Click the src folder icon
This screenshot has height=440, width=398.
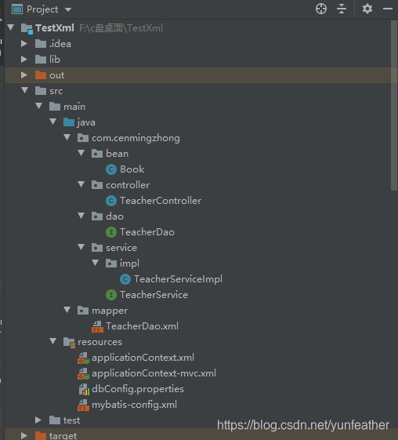click(41, 91)
